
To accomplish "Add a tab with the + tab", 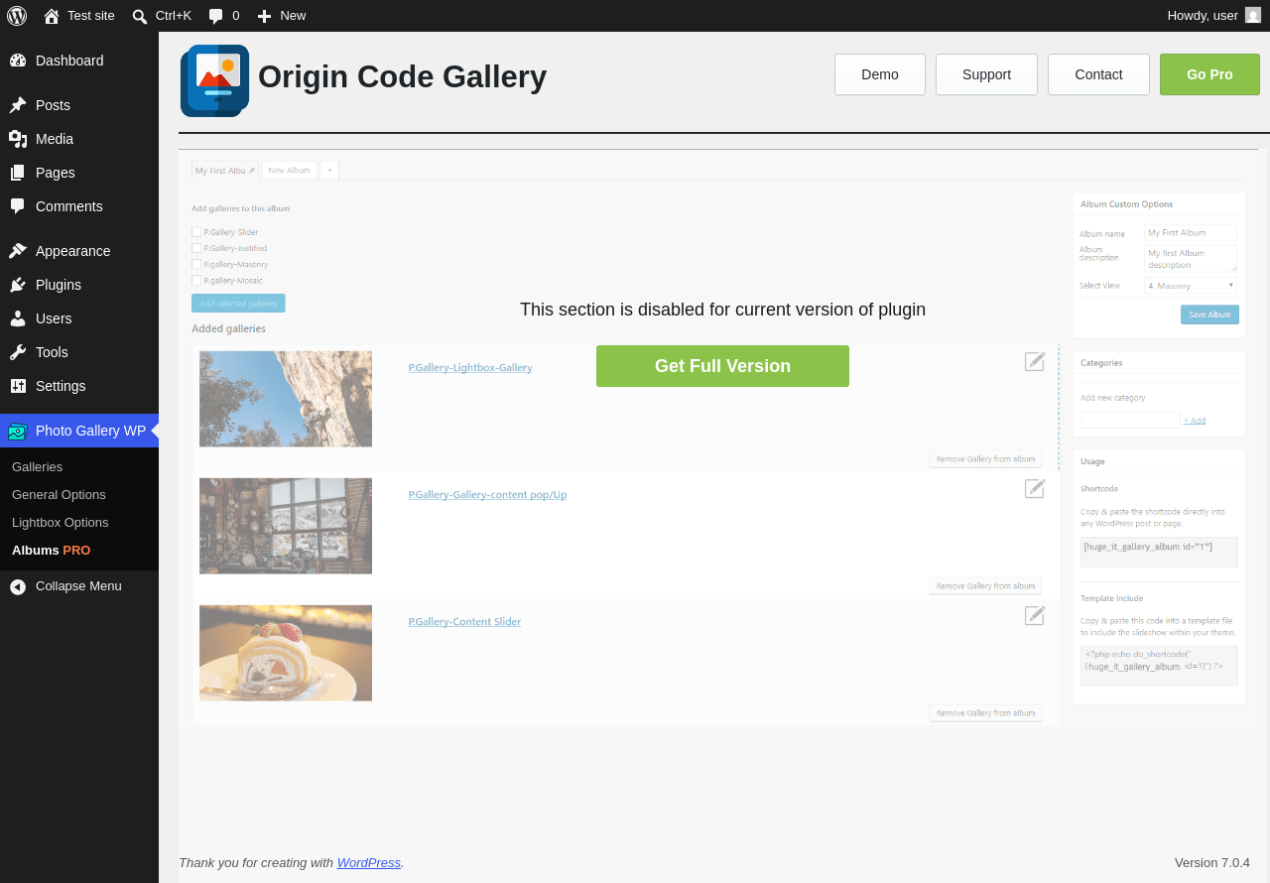I will click(329, 171).
